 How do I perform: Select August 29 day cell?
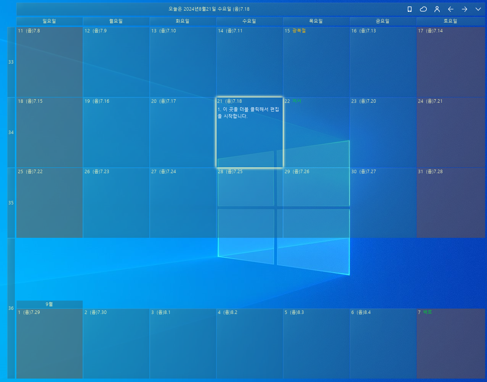(316, 203)
